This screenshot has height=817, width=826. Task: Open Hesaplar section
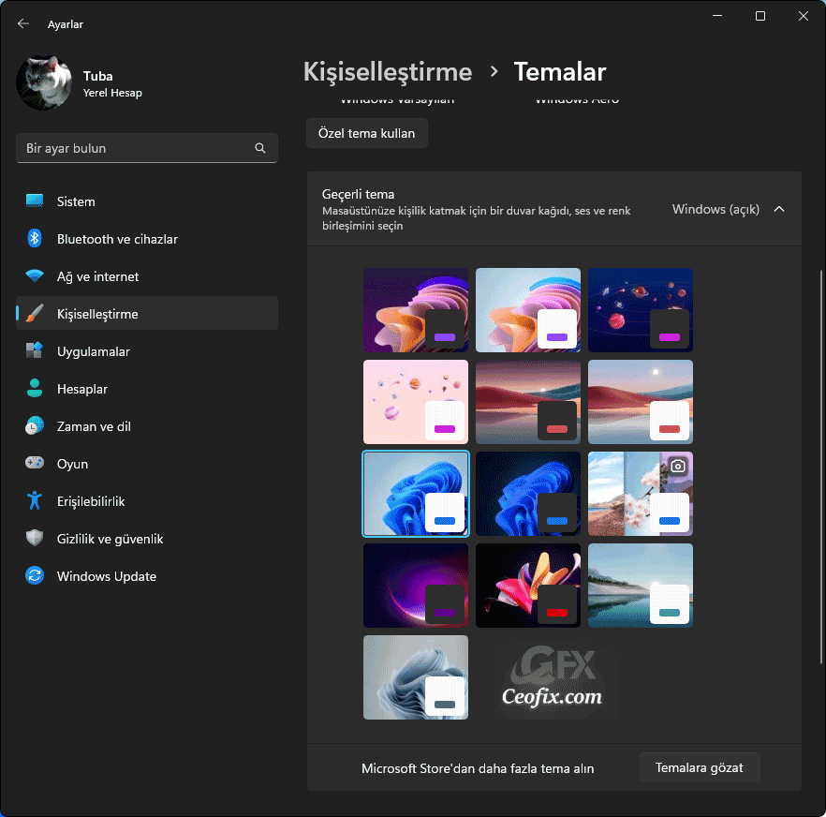point(147,389)
